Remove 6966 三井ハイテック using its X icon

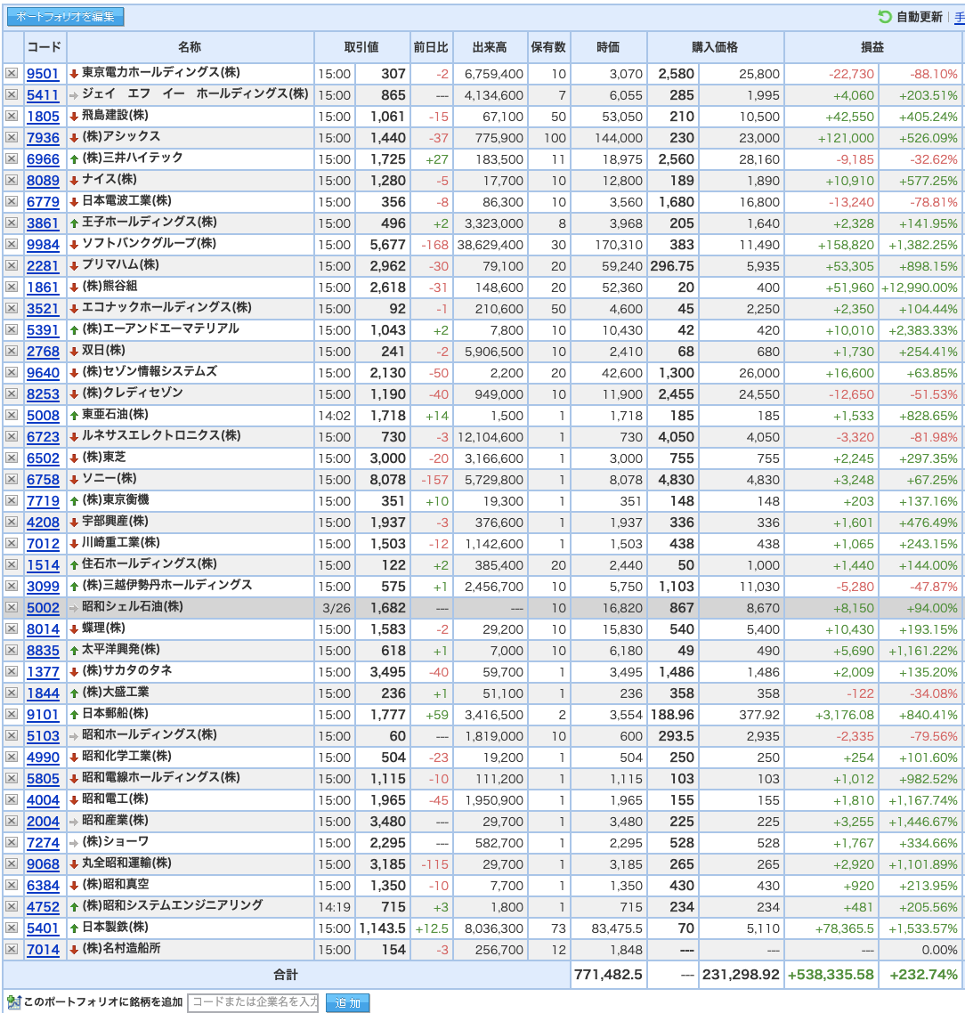tap(12, 159)
